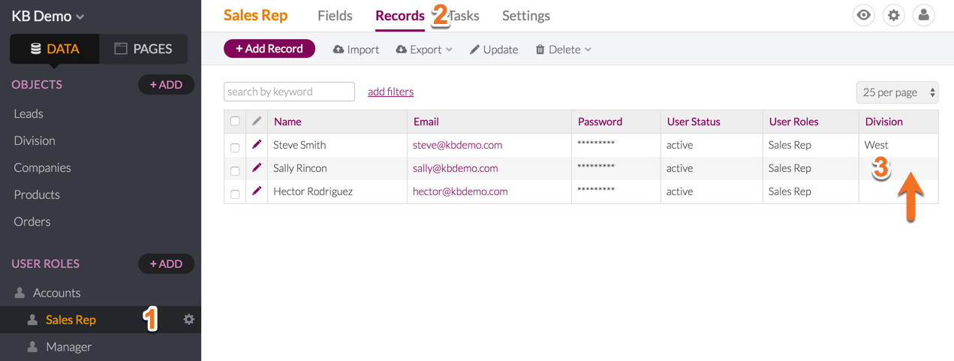This screenshot has width=954, height=361.
Task: Switch to the PAGES tab
Action: click(x=143, y=49)
